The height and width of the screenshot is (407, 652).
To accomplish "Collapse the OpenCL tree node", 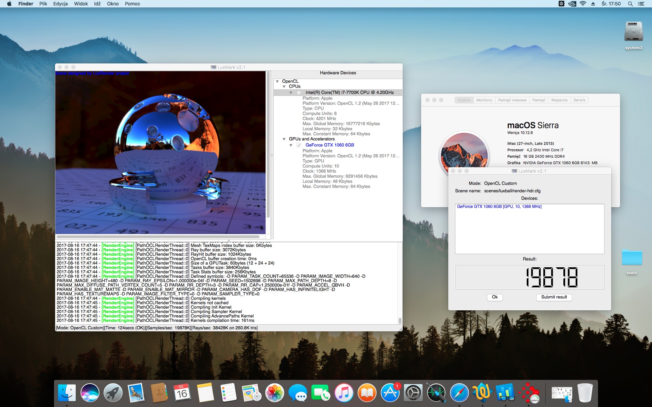I will pos(277,81).
